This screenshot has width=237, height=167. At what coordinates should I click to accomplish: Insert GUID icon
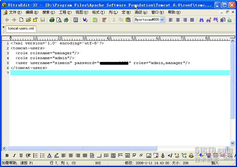click(223, 155)
